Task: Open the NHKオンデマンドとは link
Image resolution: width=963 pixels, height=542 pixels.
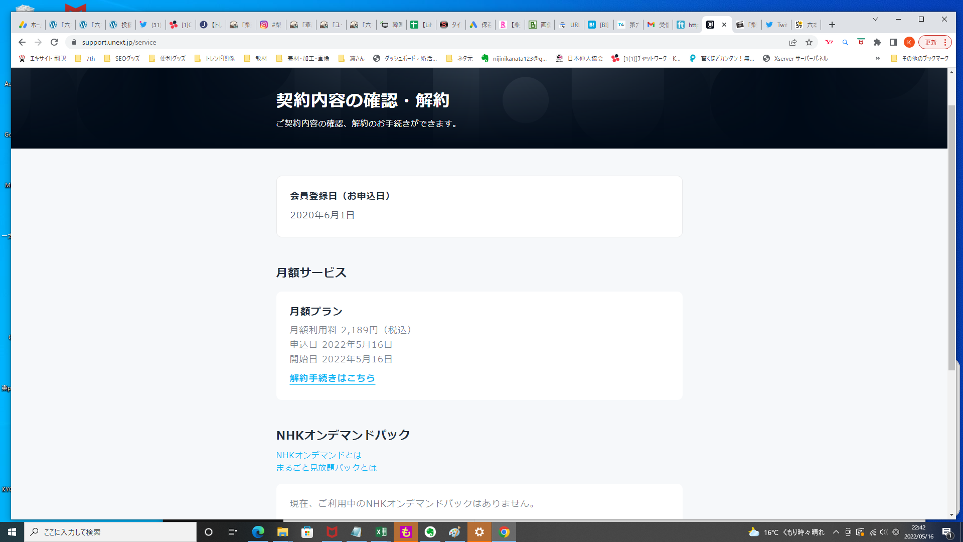Action: [x=318, y=455]
